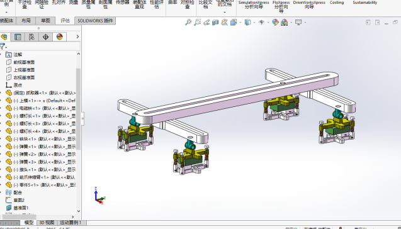Viewport: 401px width, 229px height.
Task: Open the PropertyManager panel tab icon
Action: (x=18, y=37)
